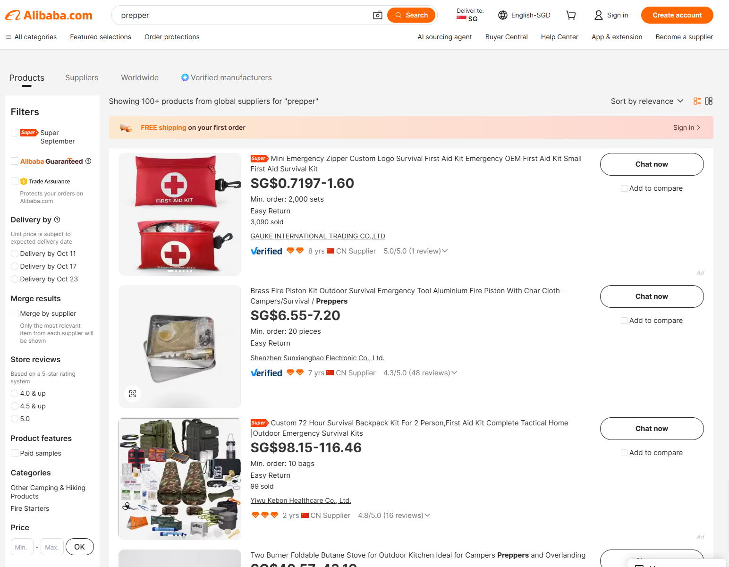Open the shopping cart icon
This screenshot has width=729, height=567.
coord(571,15)
